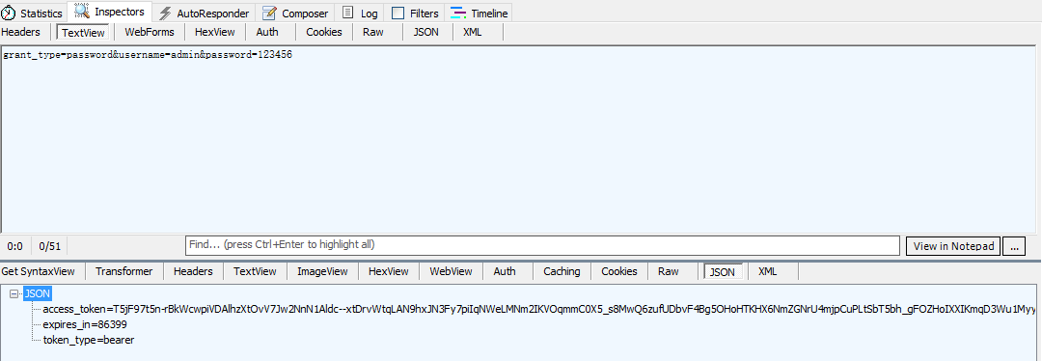Open response XML tab
The image size is (1042, 361).
click(768, 271)
